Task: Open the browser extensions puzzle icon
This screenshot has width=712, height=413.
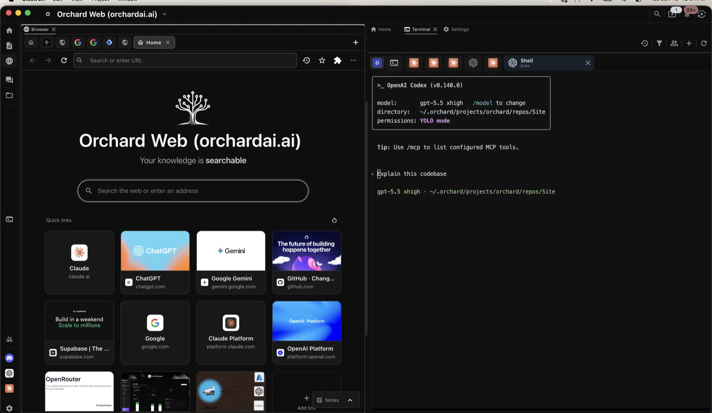Action: click(337, 61)
